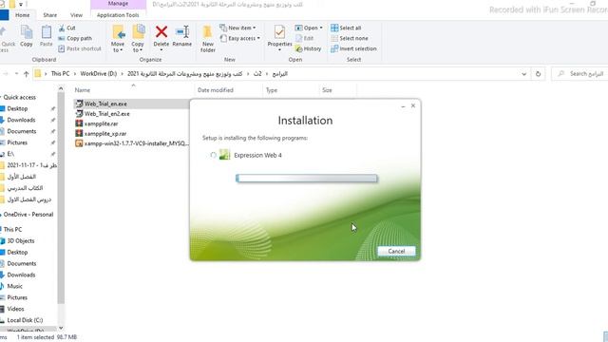Image resolution: width=608 pixels, height=342 pixels.
Task: Select Local Disk (C:) in navigation pane
Action: 25,320
